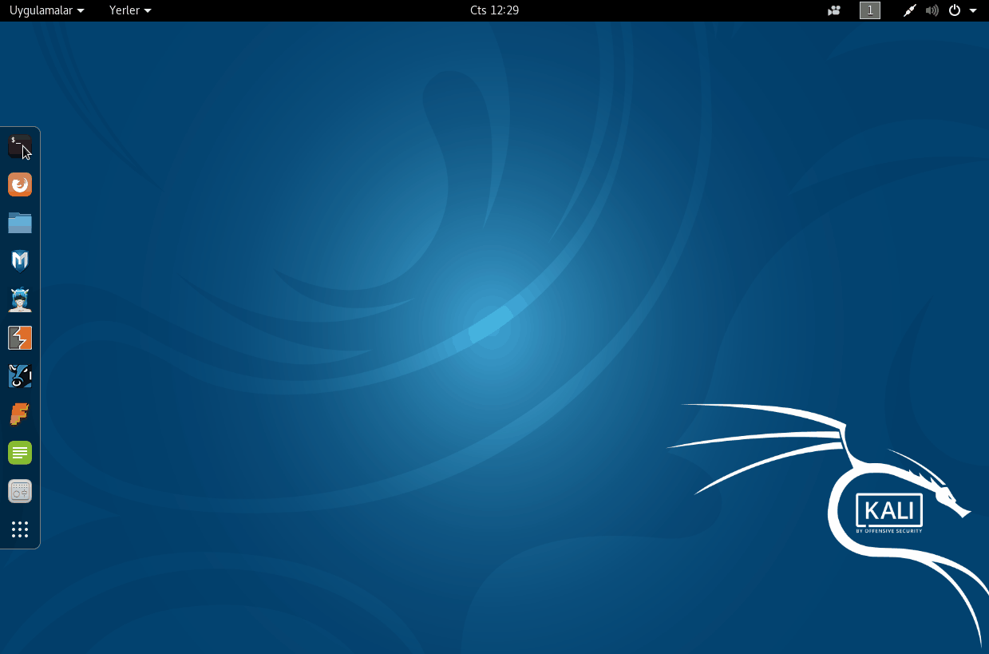
Task: Open the Uygulamalar menu
Action: point(46,10)
